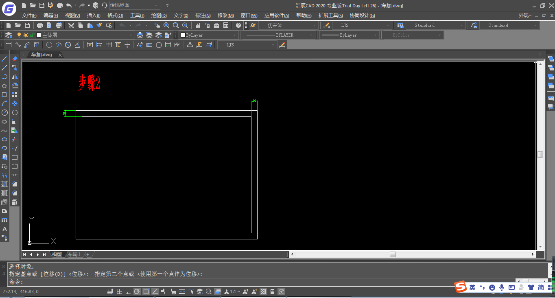Open the 编辑(E) menu
Screen dimensions: 555x298
point(51,15)
